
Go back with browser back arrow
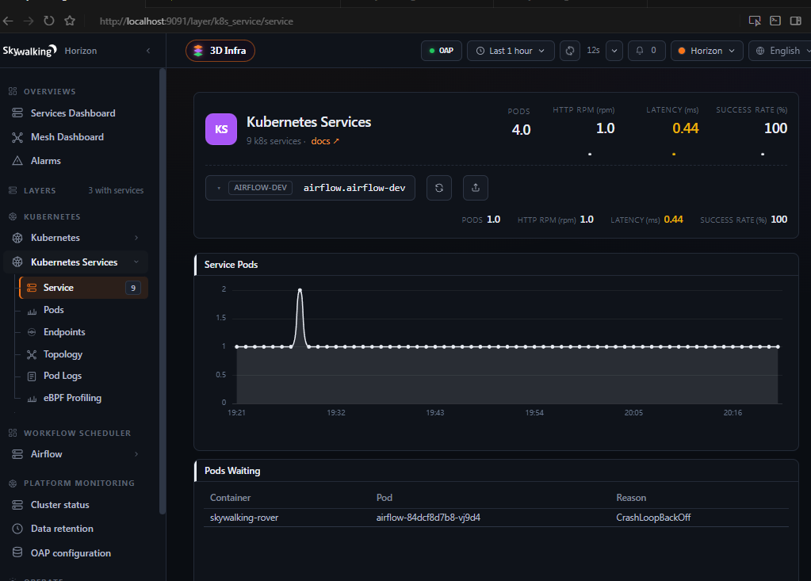pyautogui.click(x=8, y=21)
